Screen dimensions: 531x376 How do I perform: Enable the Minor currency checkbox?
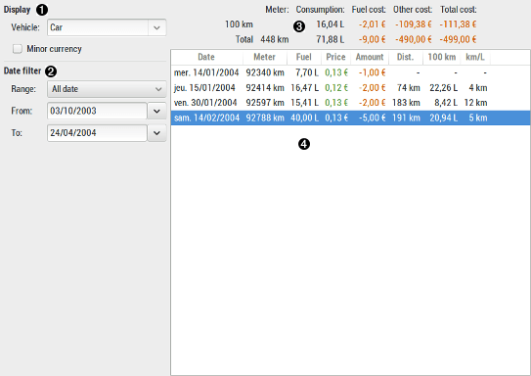coord(18,49)
